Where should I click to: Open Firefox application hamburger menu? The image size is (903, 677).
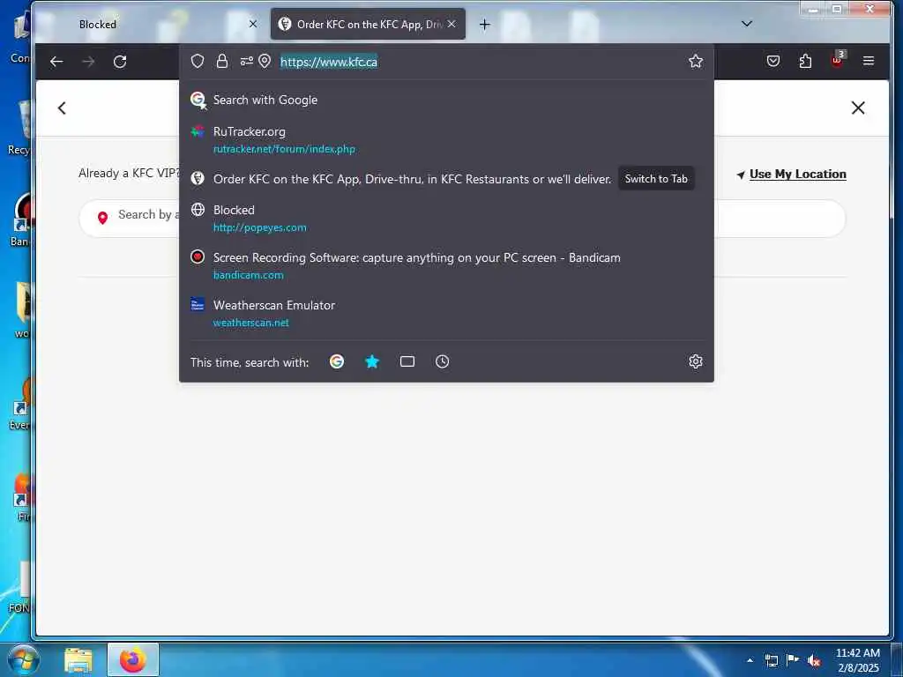point(869,61)
